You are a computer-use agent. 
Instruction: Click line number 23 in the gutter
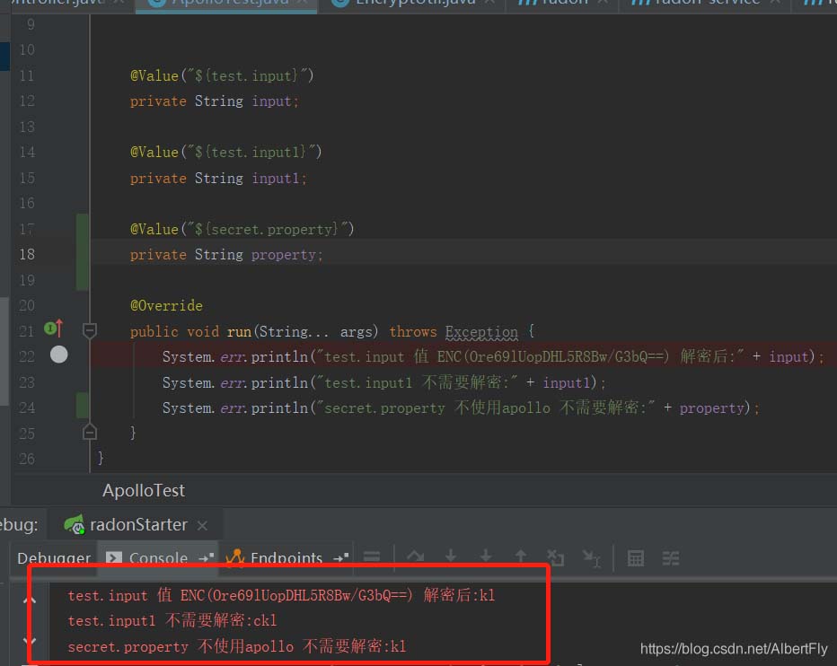click(27, 382)
